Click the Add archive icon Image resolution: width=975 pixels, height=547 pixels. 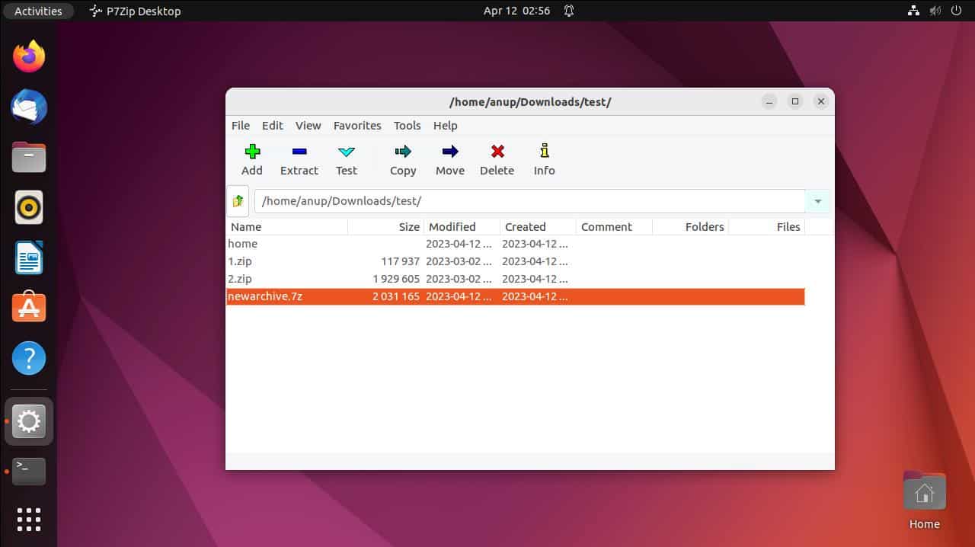click(x=251, y=159)
